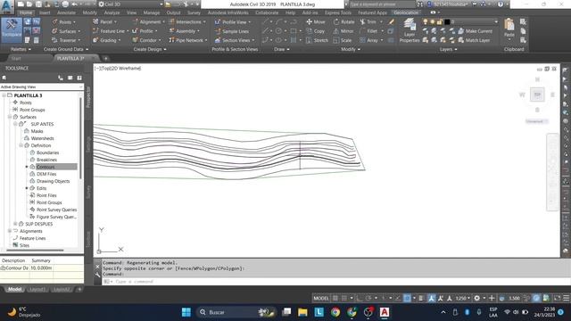The width and height of the screenshot is (571, 321).
Task: Toggle lineweight display in status bar
Action: [x=421, y=298]
